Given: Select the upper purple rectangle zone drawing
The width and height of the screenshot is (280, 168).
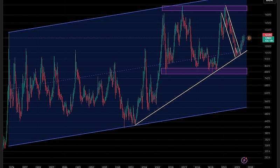Looking at the screenshot, I should 204,8.
